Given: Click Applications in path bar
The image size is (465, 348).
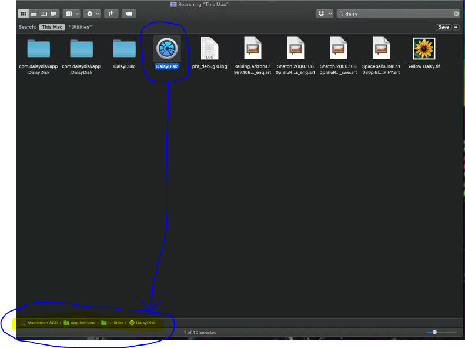Looking at the screenshot, I should [x=80, y=323].
